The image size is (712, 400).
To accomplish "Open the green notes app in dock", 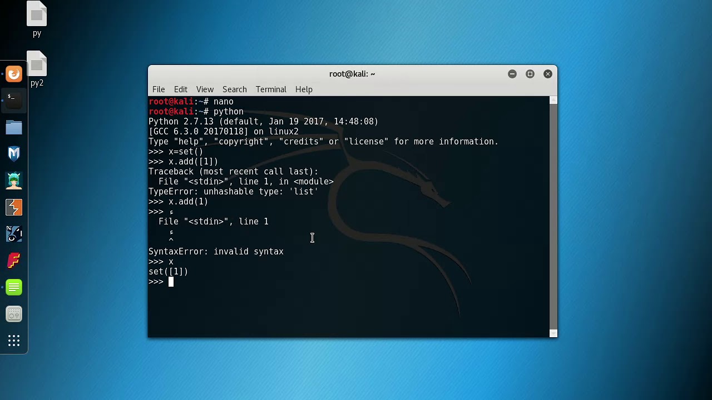I will [x=14, y=287].
